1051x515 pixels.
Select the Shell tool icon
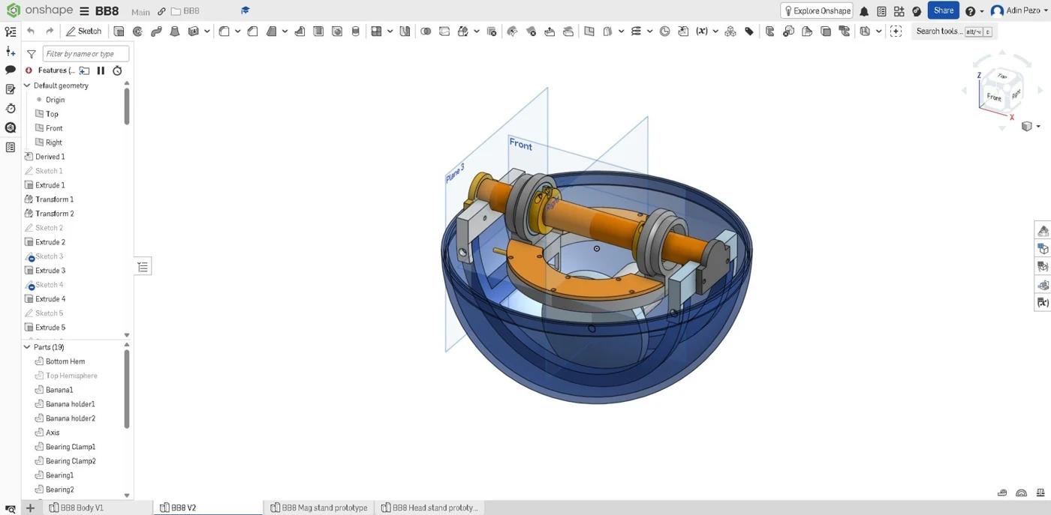coord(318,31)
